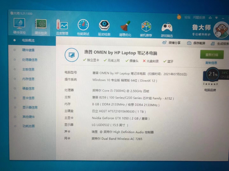Click the 摄像头 feature check
229x171 pixels.
click(132, 61)
